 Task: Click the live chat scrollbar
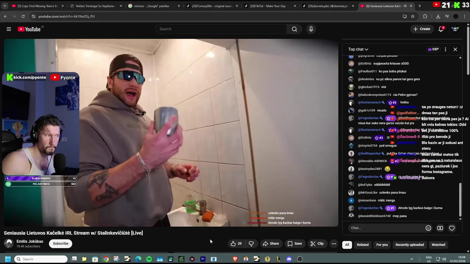460,201
